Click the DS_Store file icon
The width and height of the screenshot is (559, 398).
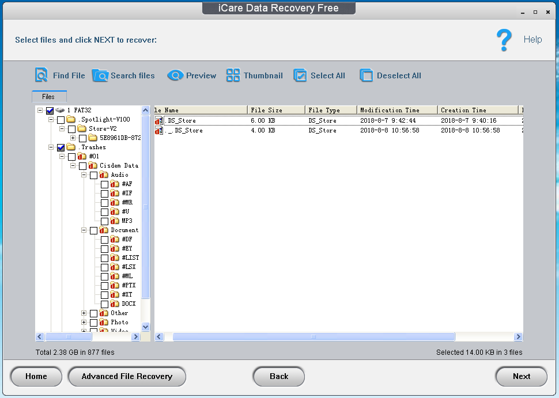point(159,120)
